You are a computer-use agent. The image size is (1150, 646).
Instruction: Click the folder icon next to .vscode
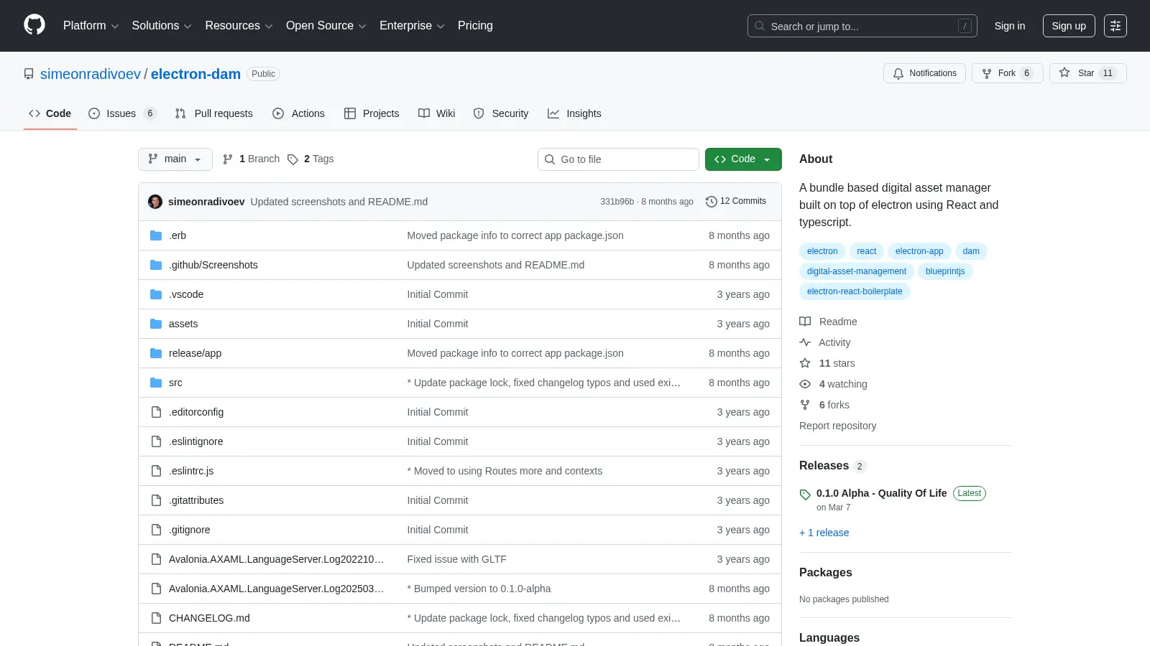pyautogui.click(x=156, y=294)
